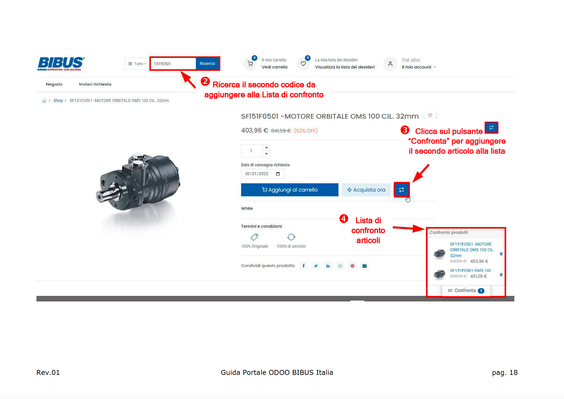
Task: Click the search field containing 151f0501
Action: (x=173, y=64)
